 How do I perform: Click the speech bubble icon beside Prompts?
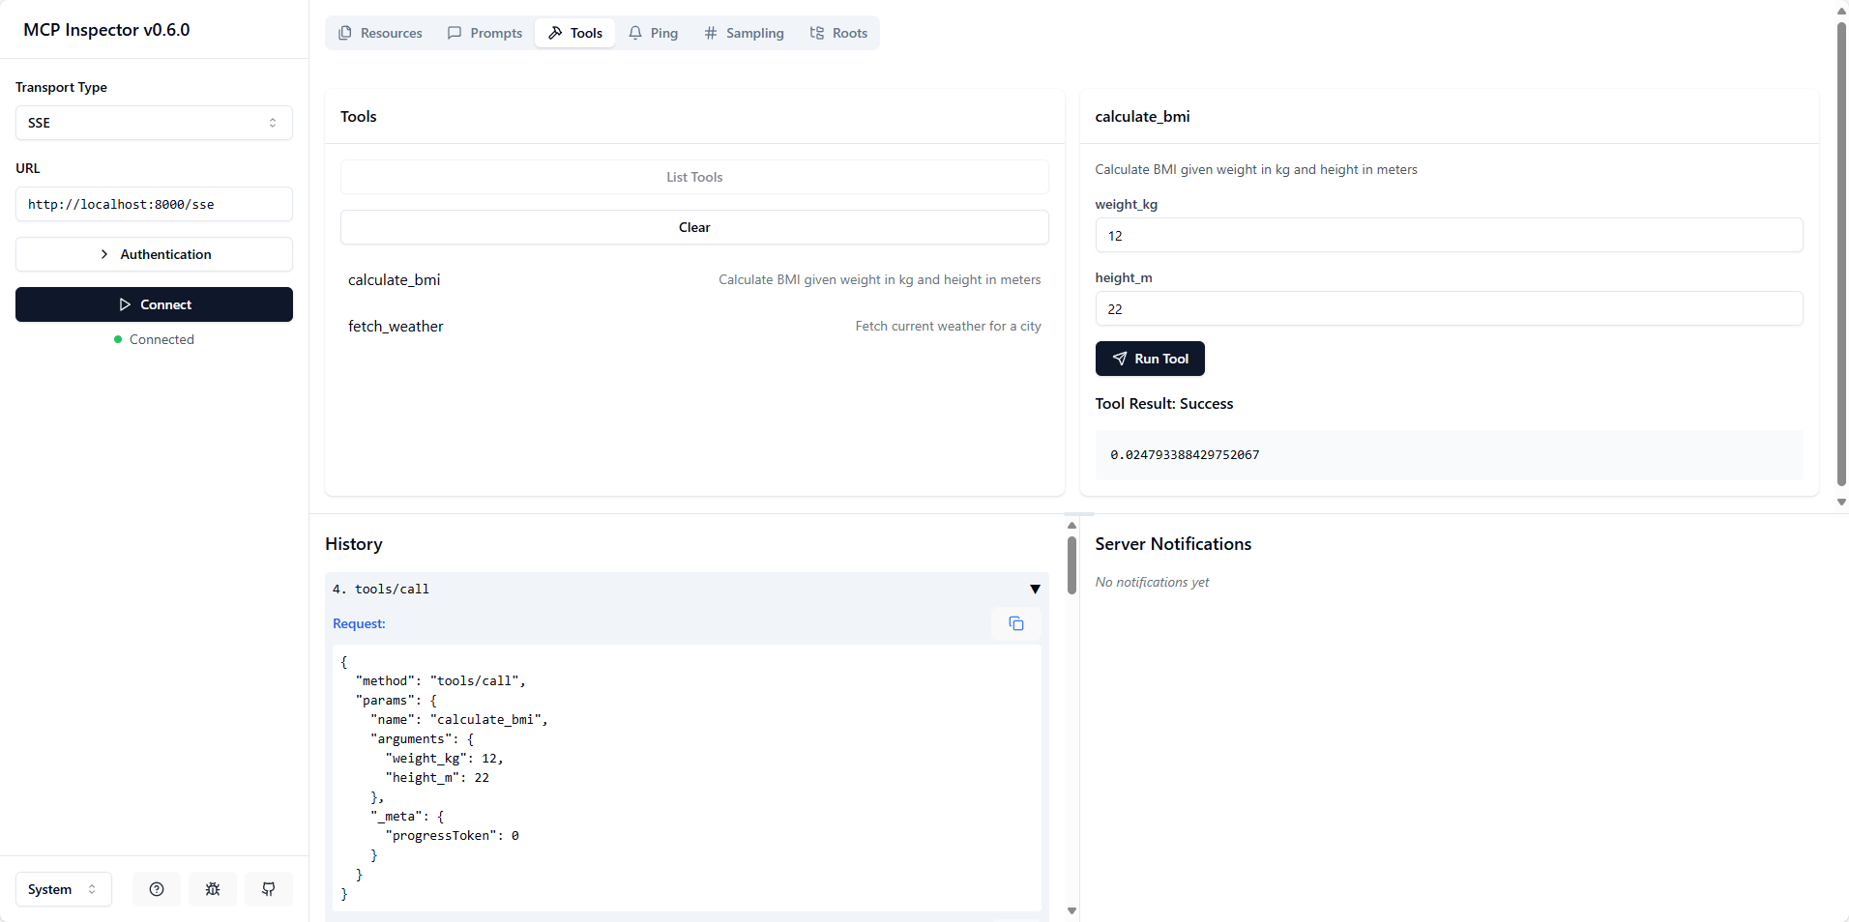[453, 32]
